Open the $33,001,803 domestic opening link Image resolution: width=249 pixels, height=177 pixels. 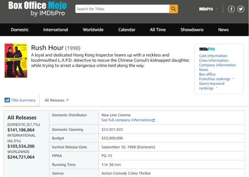(112, 129)
